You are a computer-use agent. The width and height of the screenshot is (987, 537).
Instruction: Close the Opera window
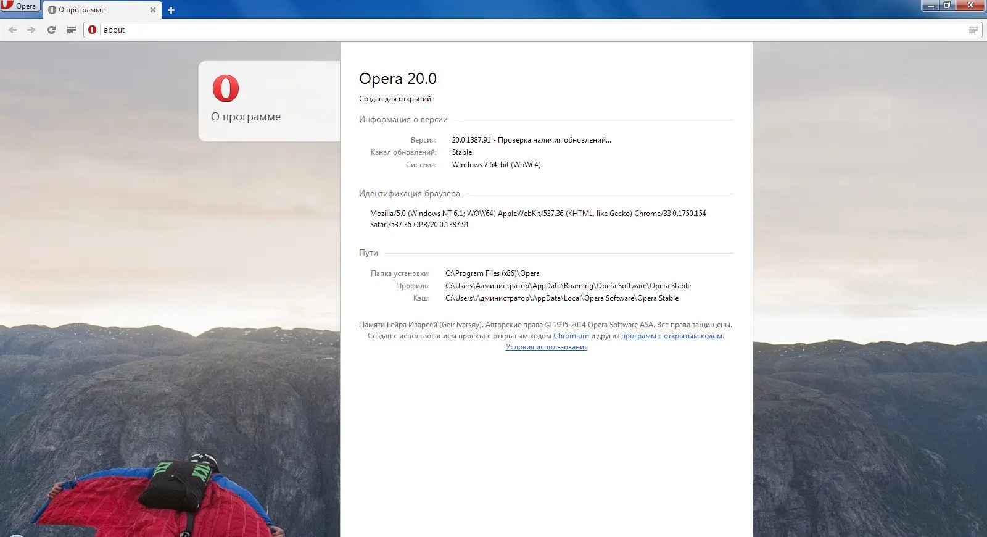tap(970, 6)
